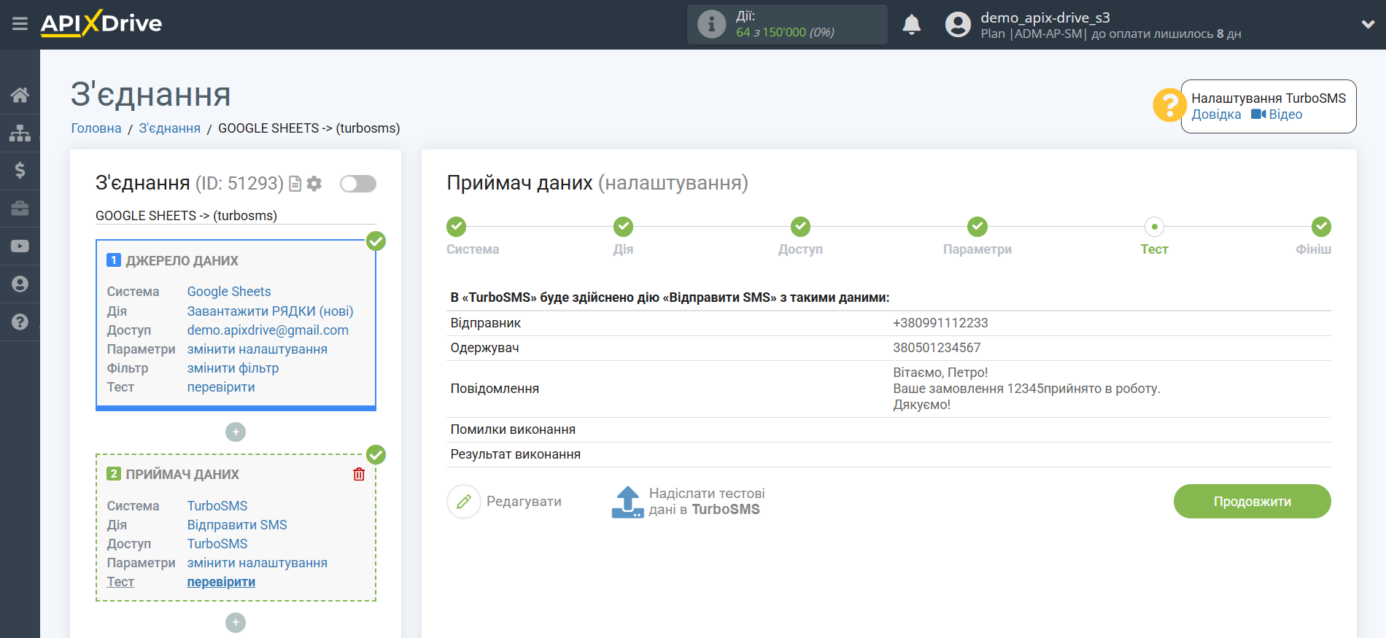The width and height of the screenshot is (1386, 638).
Task: Open the video tutorials sidebar icon
Action: point(20,246)
